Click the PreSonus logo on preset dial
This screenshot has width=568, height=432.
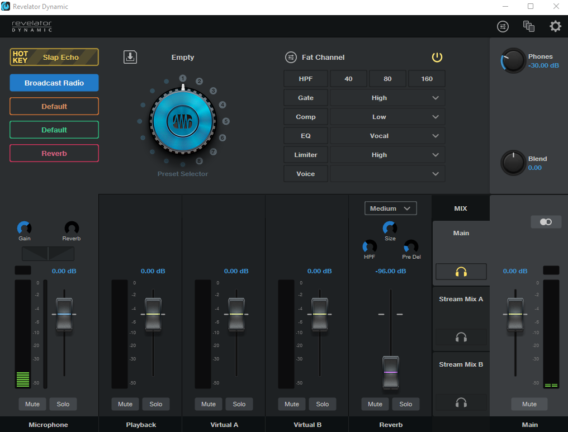click(x=183, y=122)
